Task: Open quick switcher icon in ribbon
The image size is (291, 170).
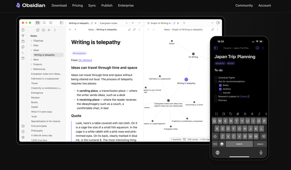Action: pyautogui.click(x=23, y=30)
